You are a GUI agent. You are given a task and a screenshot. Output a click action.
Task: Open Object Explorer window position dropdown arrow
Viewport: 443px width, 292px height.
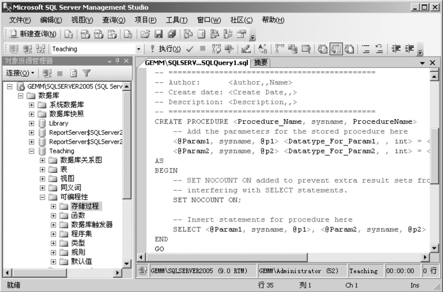(x=109, y=61)
